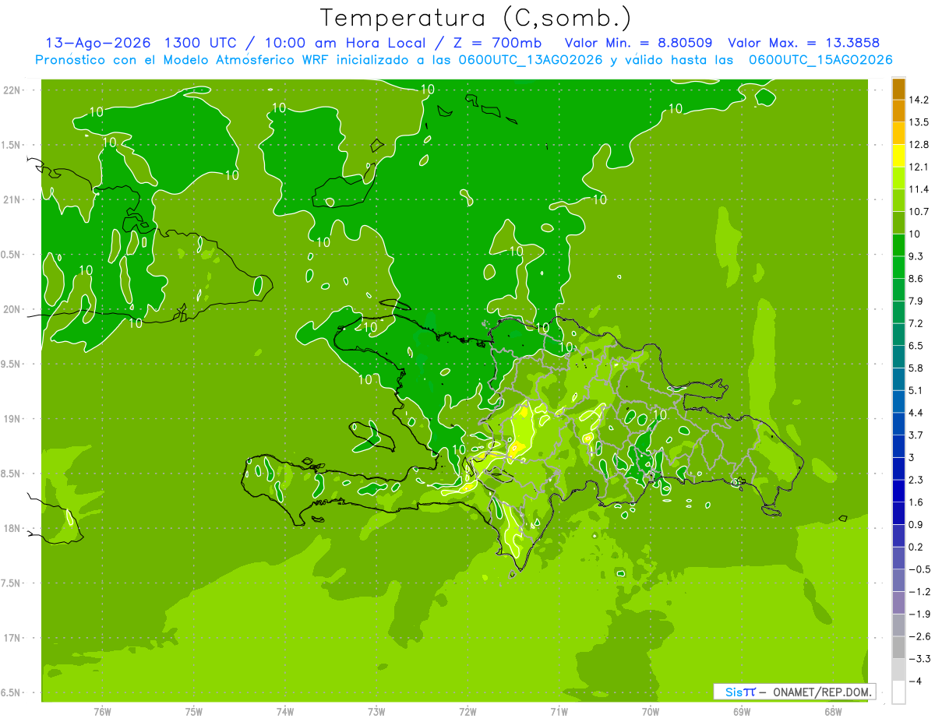Click the valid-until time '0600UTC_15AGO2026'

coord(820,60)
